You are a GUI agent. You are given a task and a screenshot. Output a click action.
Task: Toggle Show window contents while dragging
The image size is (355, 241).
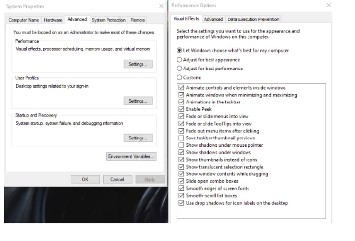click(x=181, y=174)
